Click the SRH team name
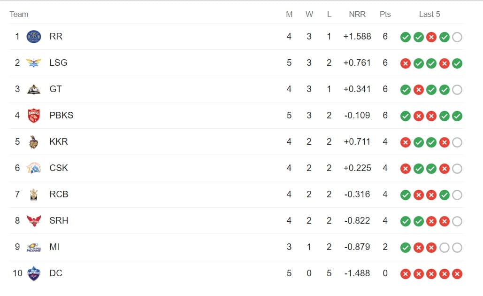 click(59, 221)
